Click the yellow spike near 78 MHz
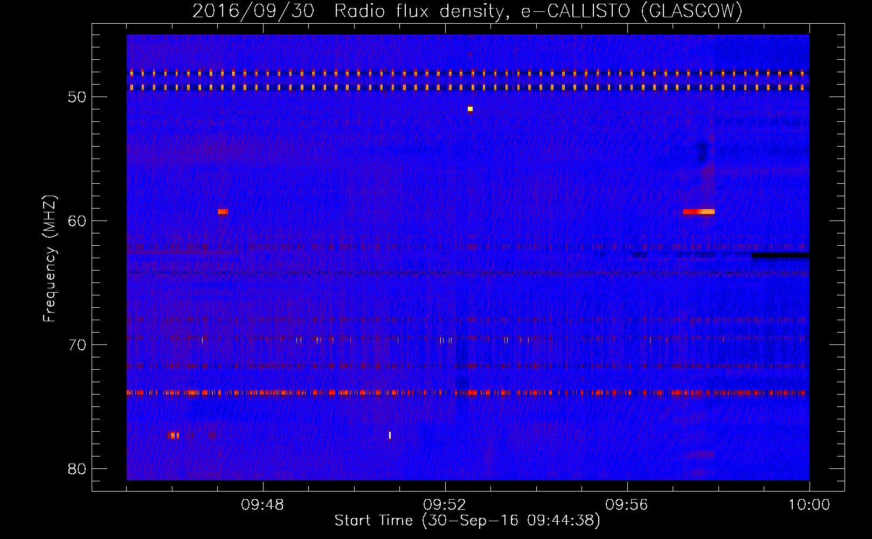872x539 pixels. coord(390,435)
